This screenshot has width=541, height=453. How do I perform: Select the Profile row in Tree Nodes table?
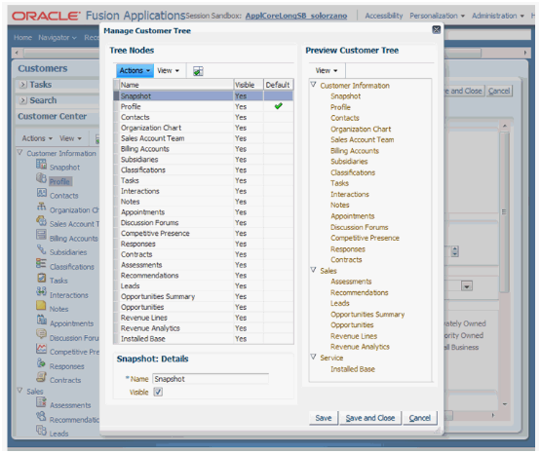pos(204,106)
